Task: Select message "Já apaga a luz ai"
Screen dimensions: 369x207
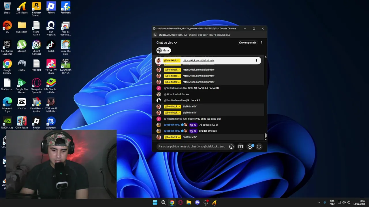Action: [208, 125]
